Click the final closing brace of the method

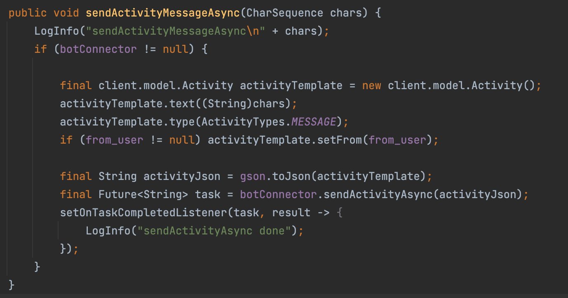11,285
